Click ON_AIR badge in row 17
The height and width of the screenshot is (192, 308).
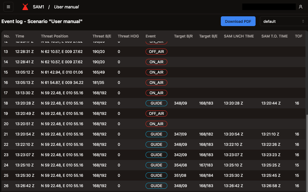(x=156, y=93)
